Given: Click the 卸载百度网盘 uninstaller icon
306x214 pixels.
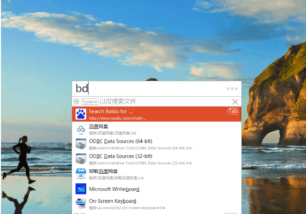Looking at the screenshot, I should click(x=81, y=174).
